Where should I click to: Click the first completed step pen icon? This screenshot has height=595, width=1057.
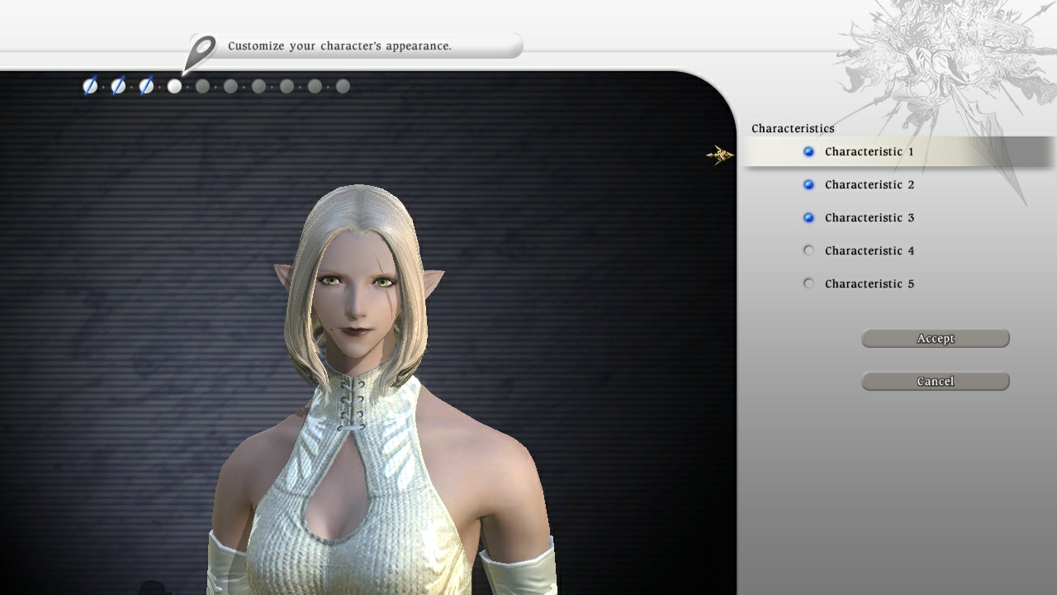tap(91, 86)
